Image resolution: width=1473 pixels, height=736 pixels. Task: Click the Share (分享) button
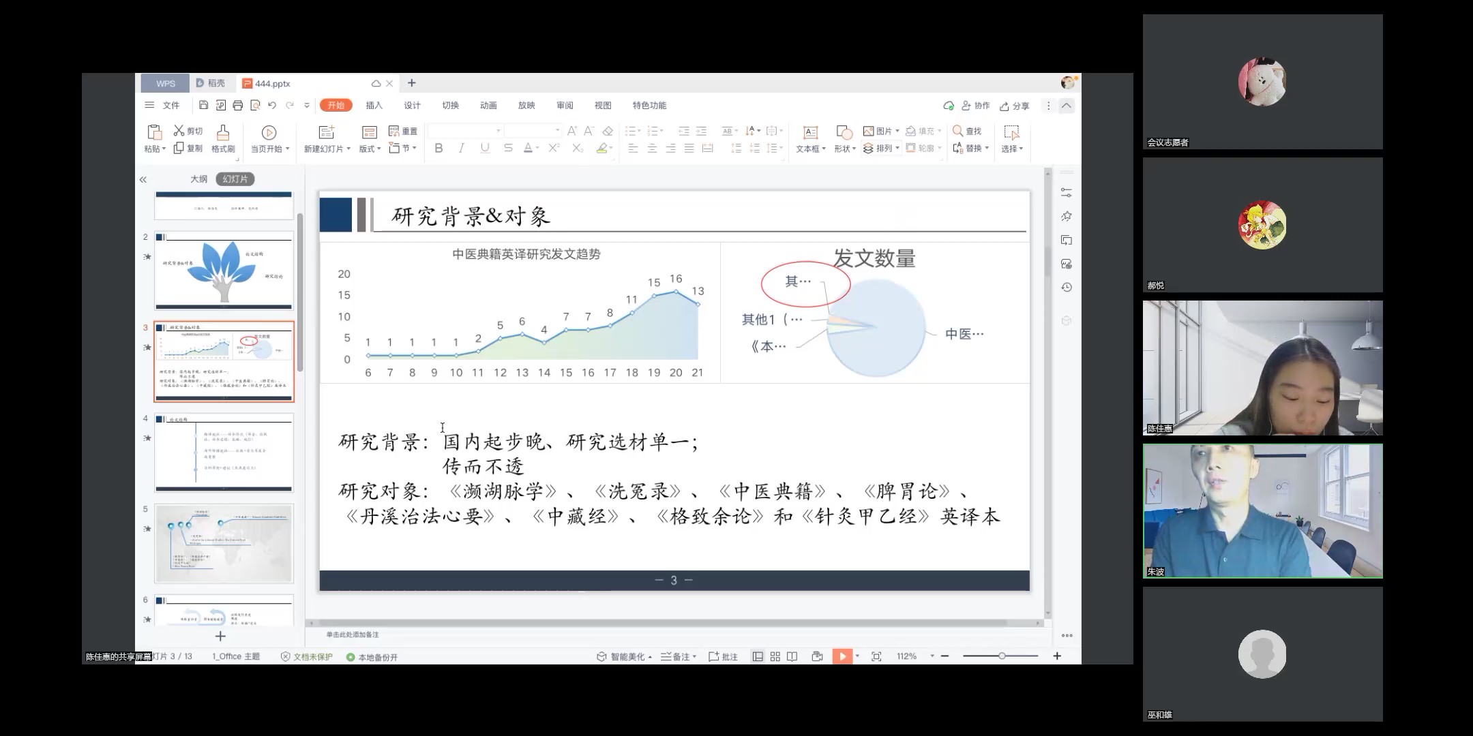coord(1014,106)
